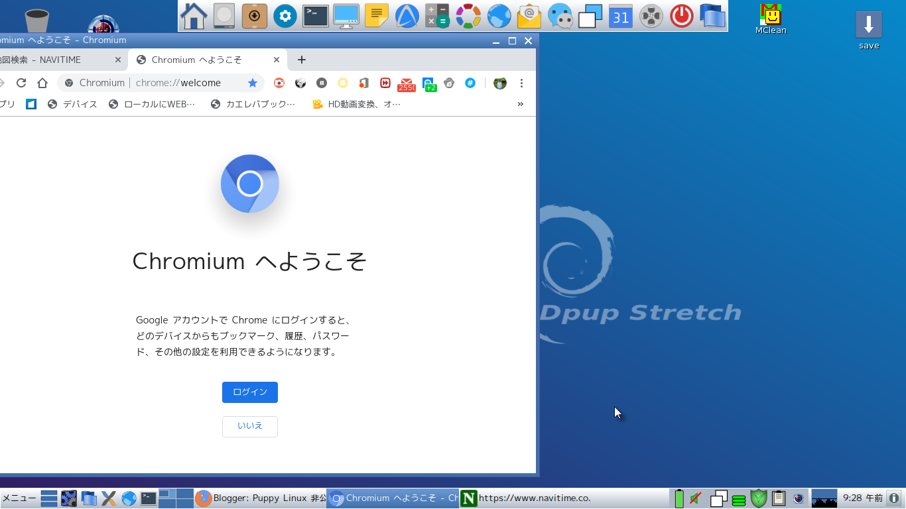Click the blue ログイン button
Viewport: 906px width, 509px height.
[250, 392]
